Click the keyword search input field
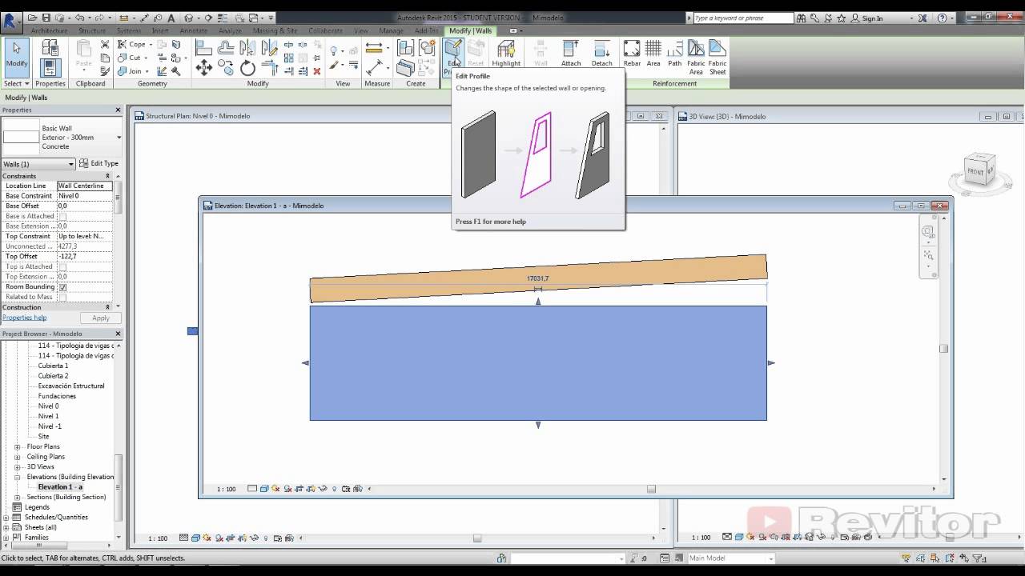Screen dimensions: 1025x576 click(741, 18)
